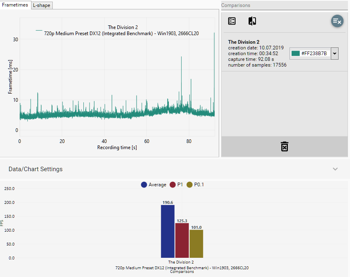Click the 125.3 value label
The image size is (350, 277).
[182, 221]
